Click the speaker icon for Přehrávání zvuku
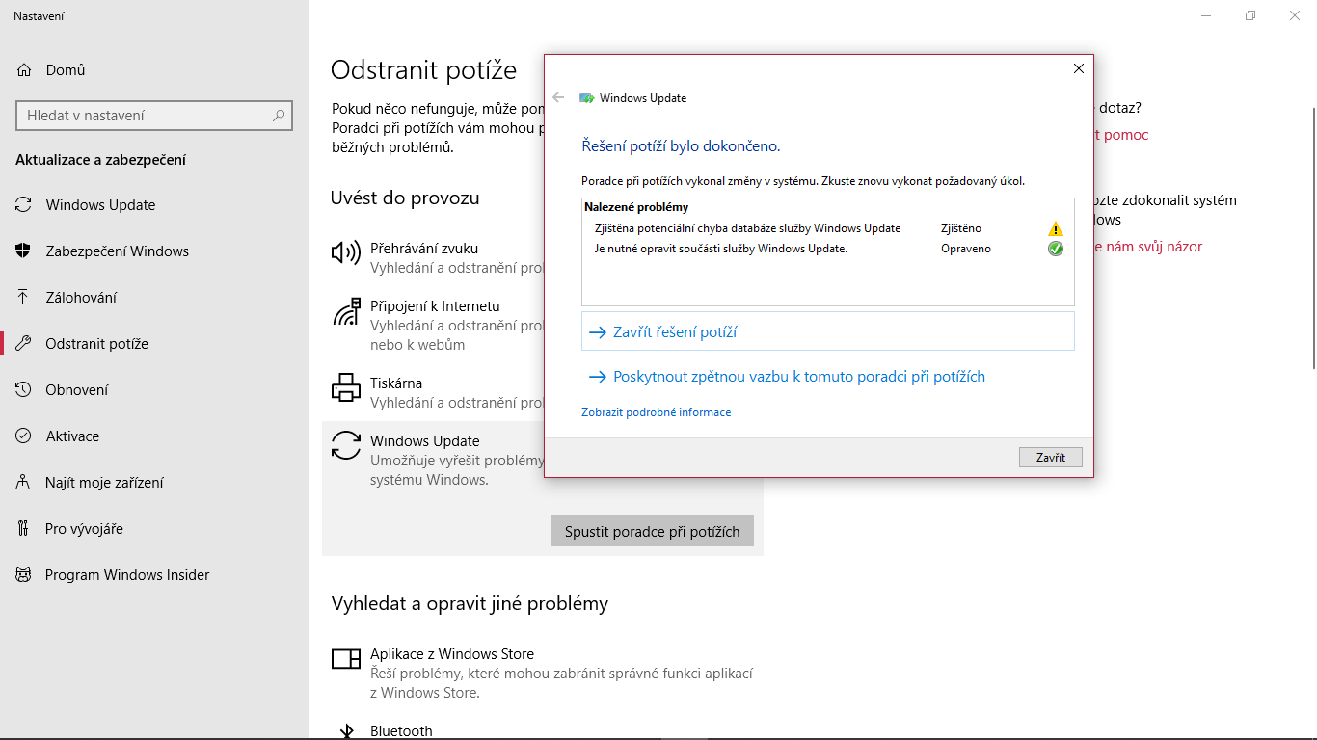This screenshot has height=740, width=1317. [x=345, y=252]
